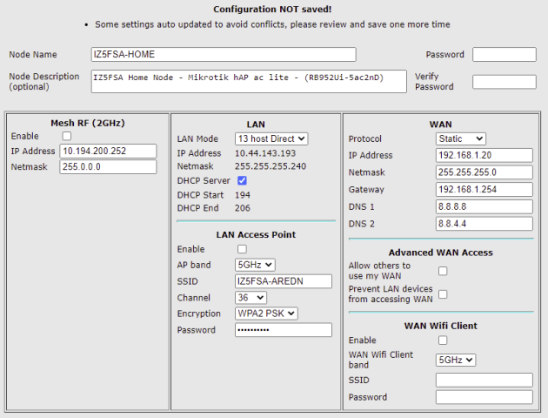Open the WAN Protocol dropdown
Viewport: 548px width, 418px height.
click(x=461, y=138)
